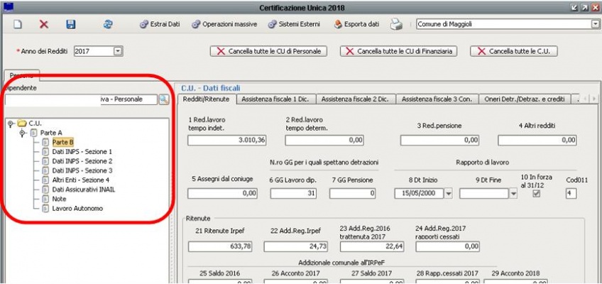Image resolution: width=602 pixels, height=284 pixels.
Task: Open Sistemi Esterni toolbar item
Action: pyautogui.click(x=294, y=24)
